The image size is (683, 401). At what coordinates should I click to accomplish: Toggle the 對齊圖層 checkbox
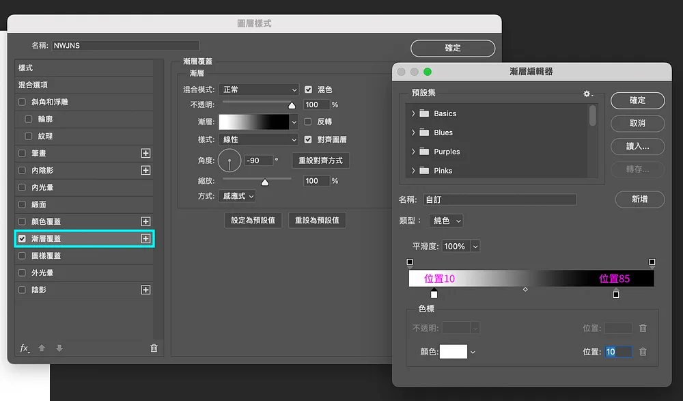(x=308, y=139)
